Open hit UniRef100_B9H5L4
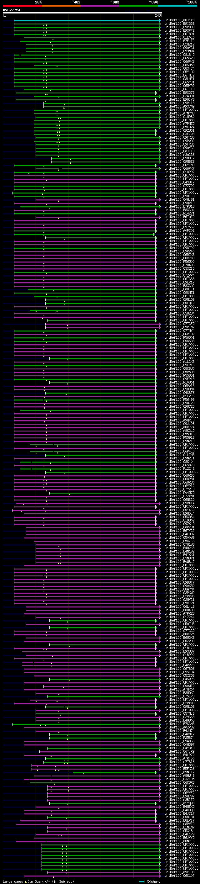The height and width of the screenshot is (884, 200). 179,513
